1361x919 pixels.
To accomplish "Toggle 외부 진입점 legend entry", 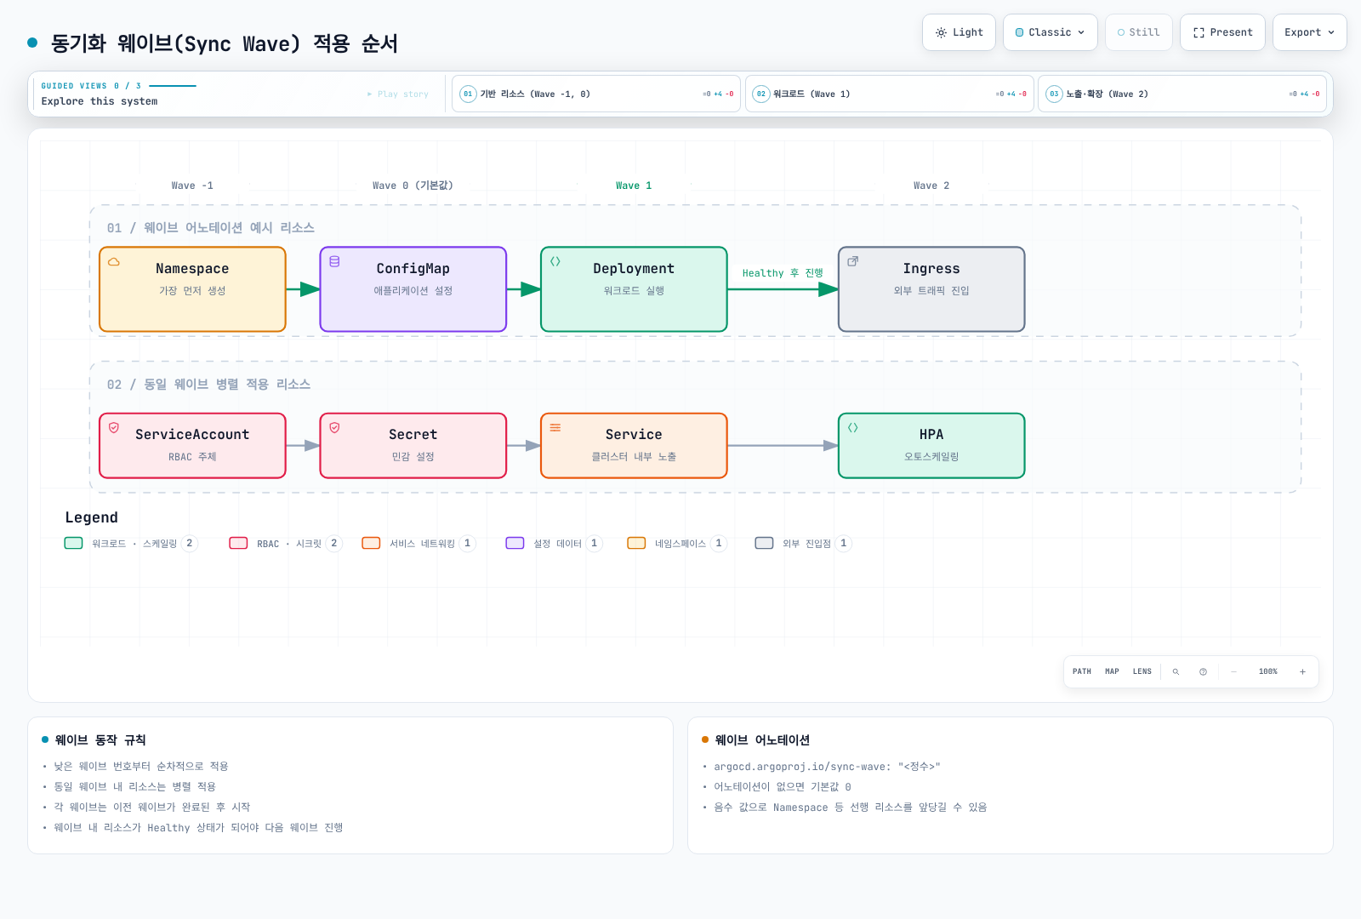I will click(x=803, y=543).
